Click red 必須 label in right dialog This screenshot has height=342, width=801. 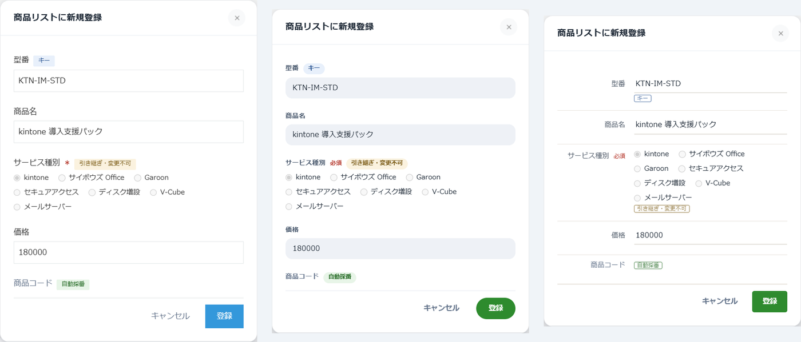619,156
